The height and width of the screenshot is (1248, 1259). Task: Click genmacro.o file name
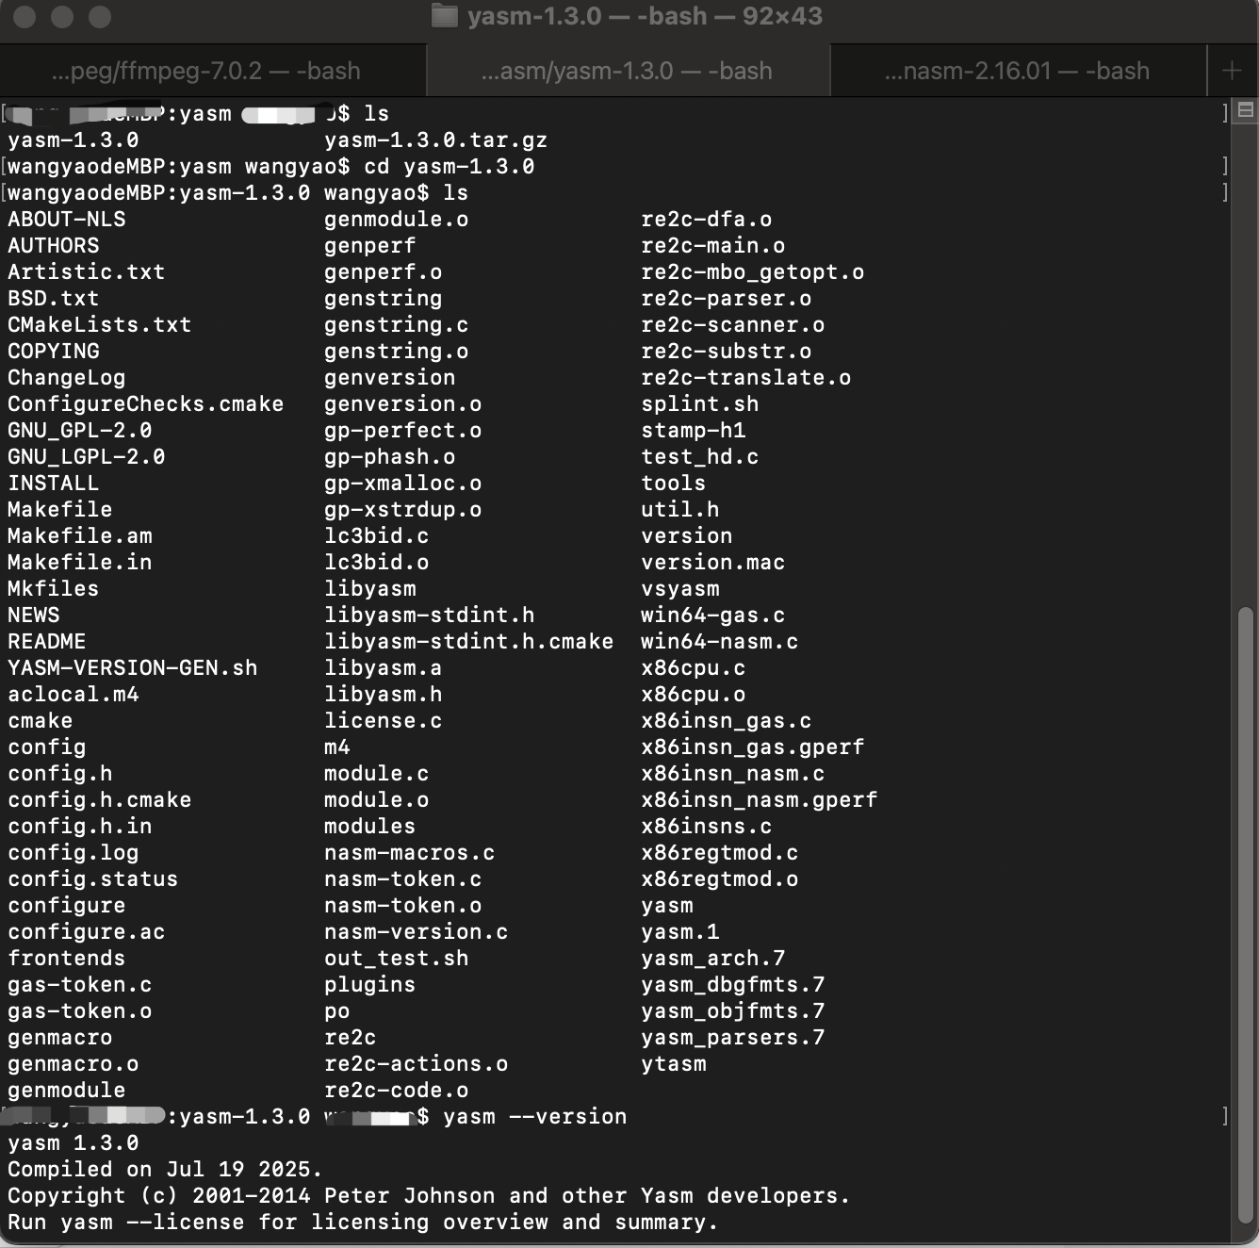click(x=74, y=1063)
